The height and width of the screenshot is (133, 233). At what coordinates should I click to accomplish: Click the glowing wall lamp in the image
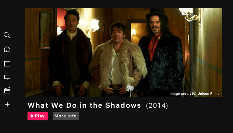tap(94, 26)
